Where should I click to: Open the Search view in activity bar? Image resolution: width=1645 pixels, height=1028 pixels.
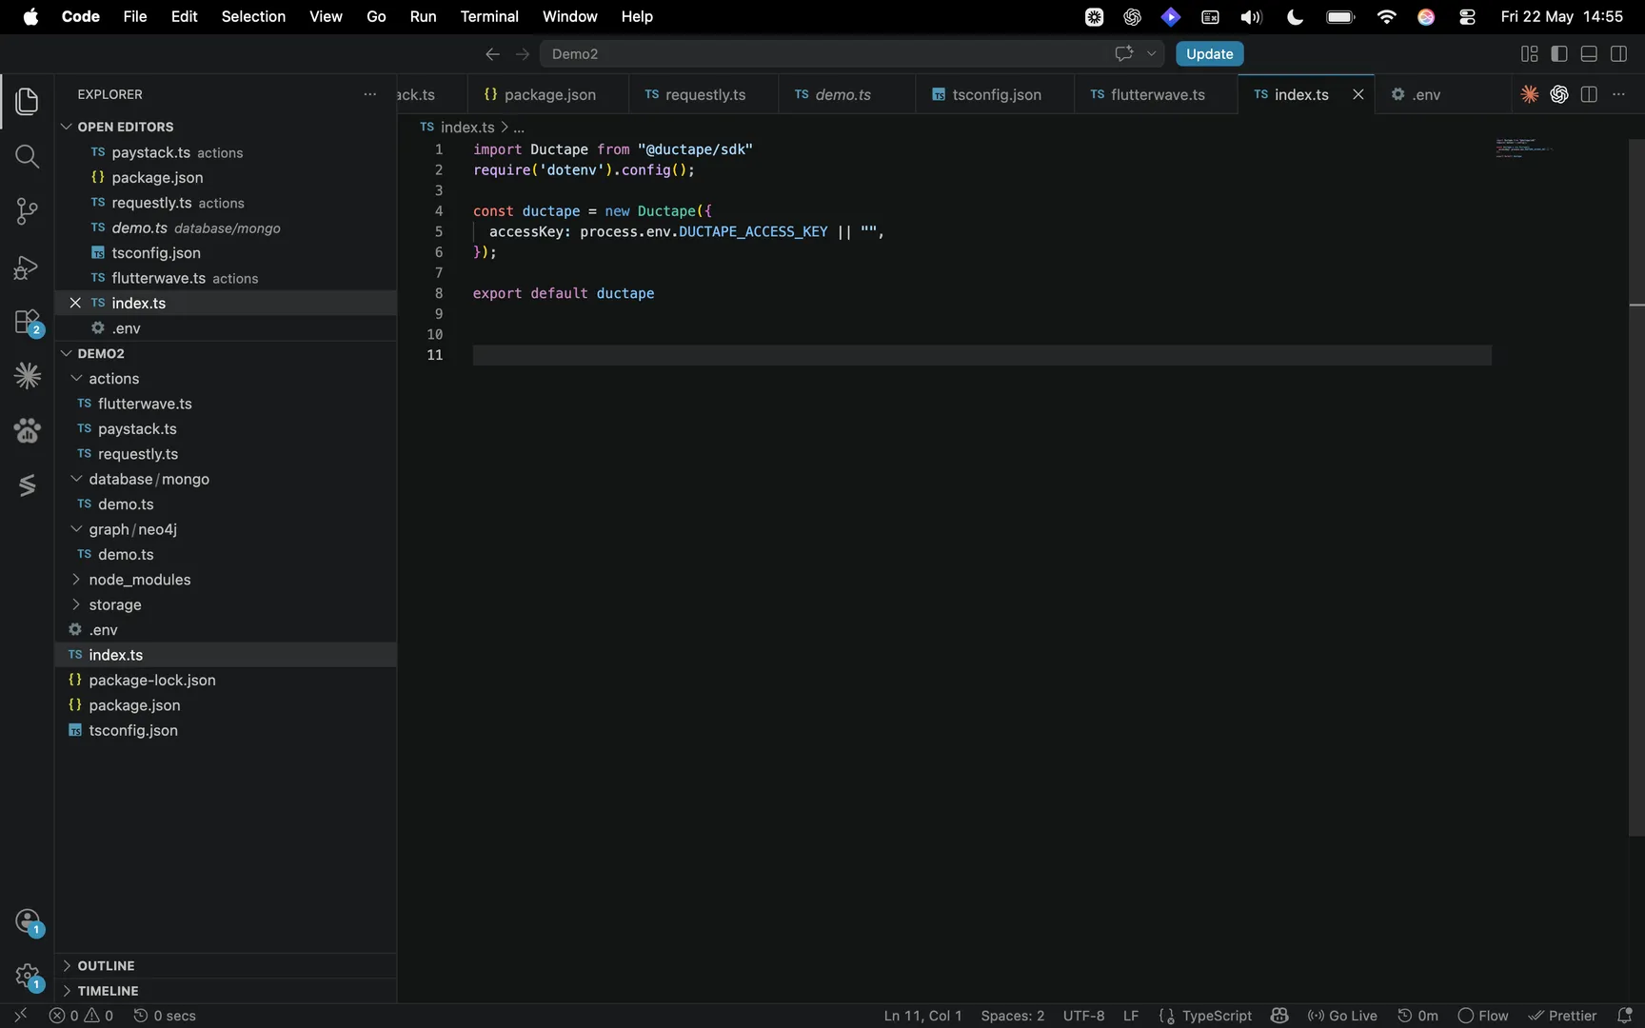[x=27, y=156]
